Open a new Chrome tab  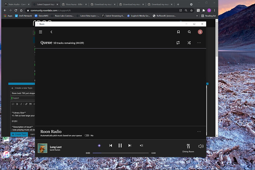[178, 4]
